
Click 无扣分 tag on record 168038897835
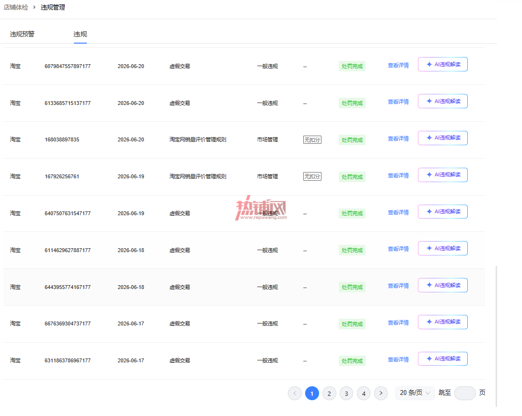pyautogui.click(x=312, y=139)
